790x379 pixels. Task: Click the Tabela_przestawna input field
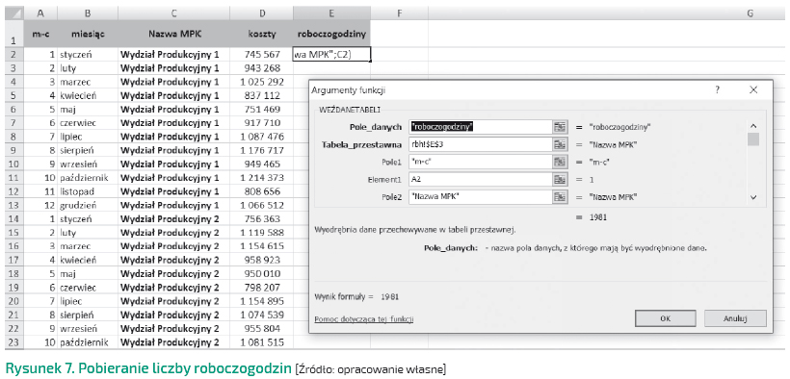tap(481, 144)
